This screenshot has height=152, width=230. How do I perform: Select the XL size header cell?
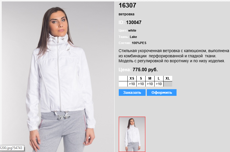[168, 78]
